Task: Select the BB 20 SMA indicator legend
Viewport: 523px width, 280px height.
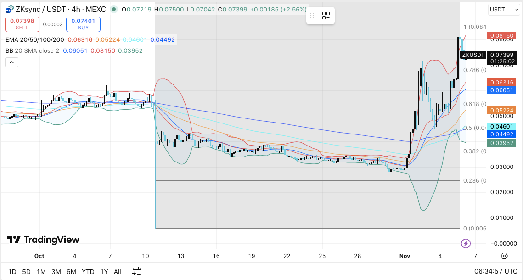Action: 32,51
